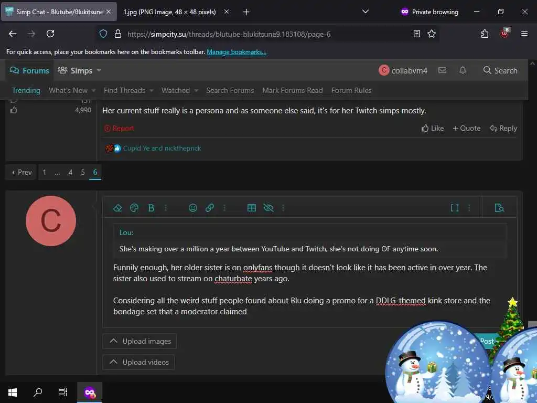Go to page 5

coord(82,172)
